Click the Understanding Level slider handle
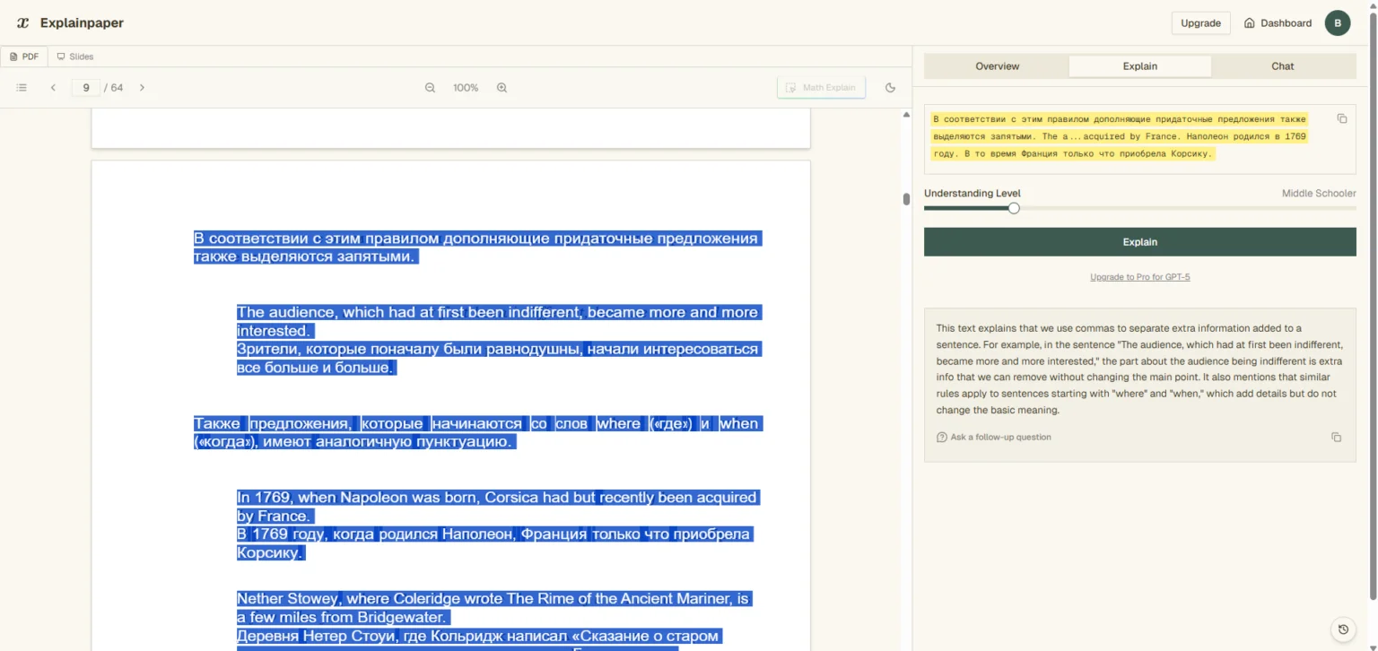This screenshot has width=1378, height=651. coord(1014,208)
